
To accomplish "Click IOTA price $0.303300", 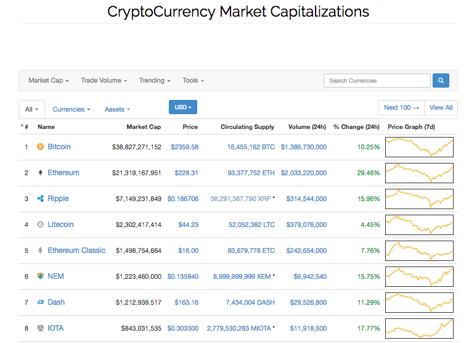I will 183,328.
